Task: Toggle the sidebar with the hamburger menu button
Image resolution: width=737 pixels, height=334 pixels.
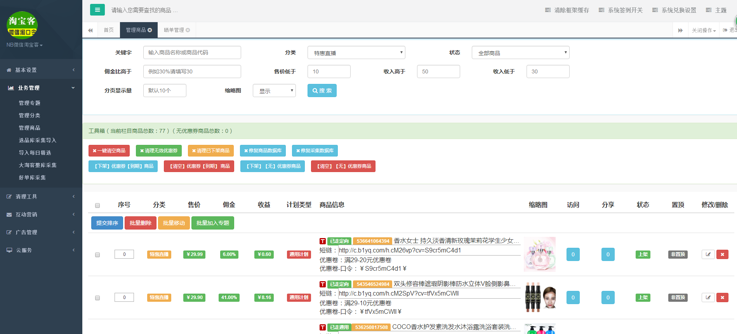Action: (x=97, y=10)
